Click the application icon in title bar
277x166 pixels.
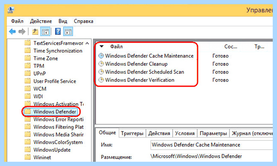click(x=11, y=10)
